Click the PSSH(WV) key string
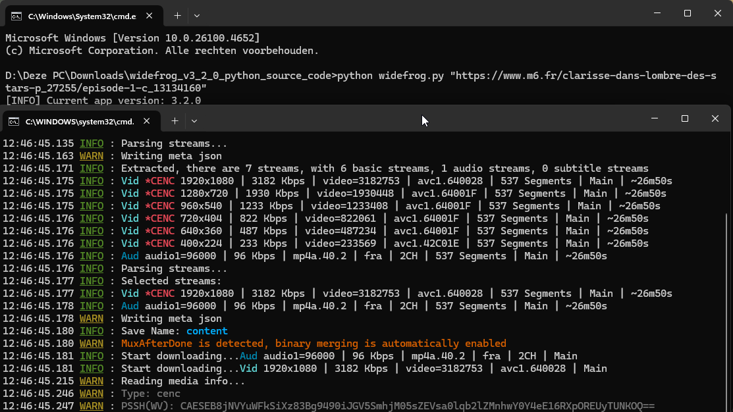 point(418,406)
